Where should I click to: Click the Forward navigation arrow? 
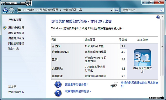tap(11, 10)
